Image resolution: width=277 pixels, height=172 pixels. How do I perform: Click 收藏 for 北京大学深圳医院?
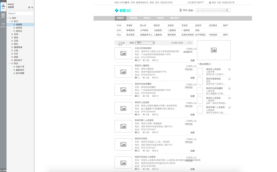click(192, 60)
